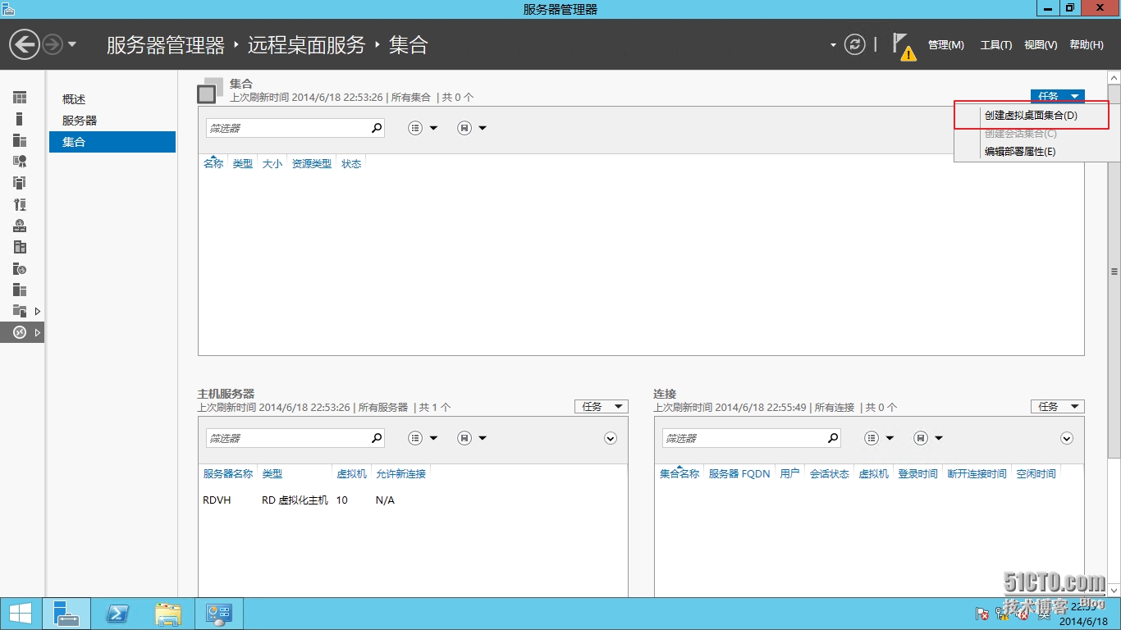The width and height of the screenshot is (1121, 630).
Task: Launch PowerShell from the taskbar
Action: click(x=117, y=614)
